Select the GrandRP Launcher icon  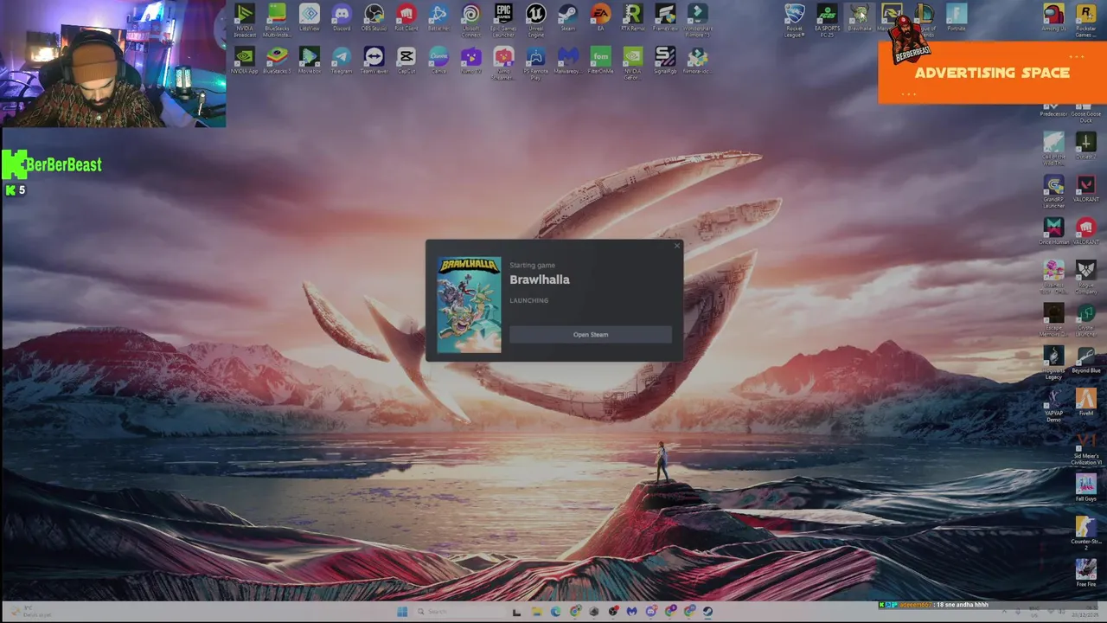1053,191
